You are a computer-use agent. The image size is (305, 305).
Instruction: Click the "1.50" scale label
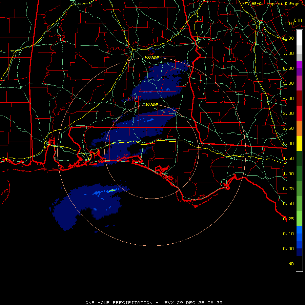(288, 159)
